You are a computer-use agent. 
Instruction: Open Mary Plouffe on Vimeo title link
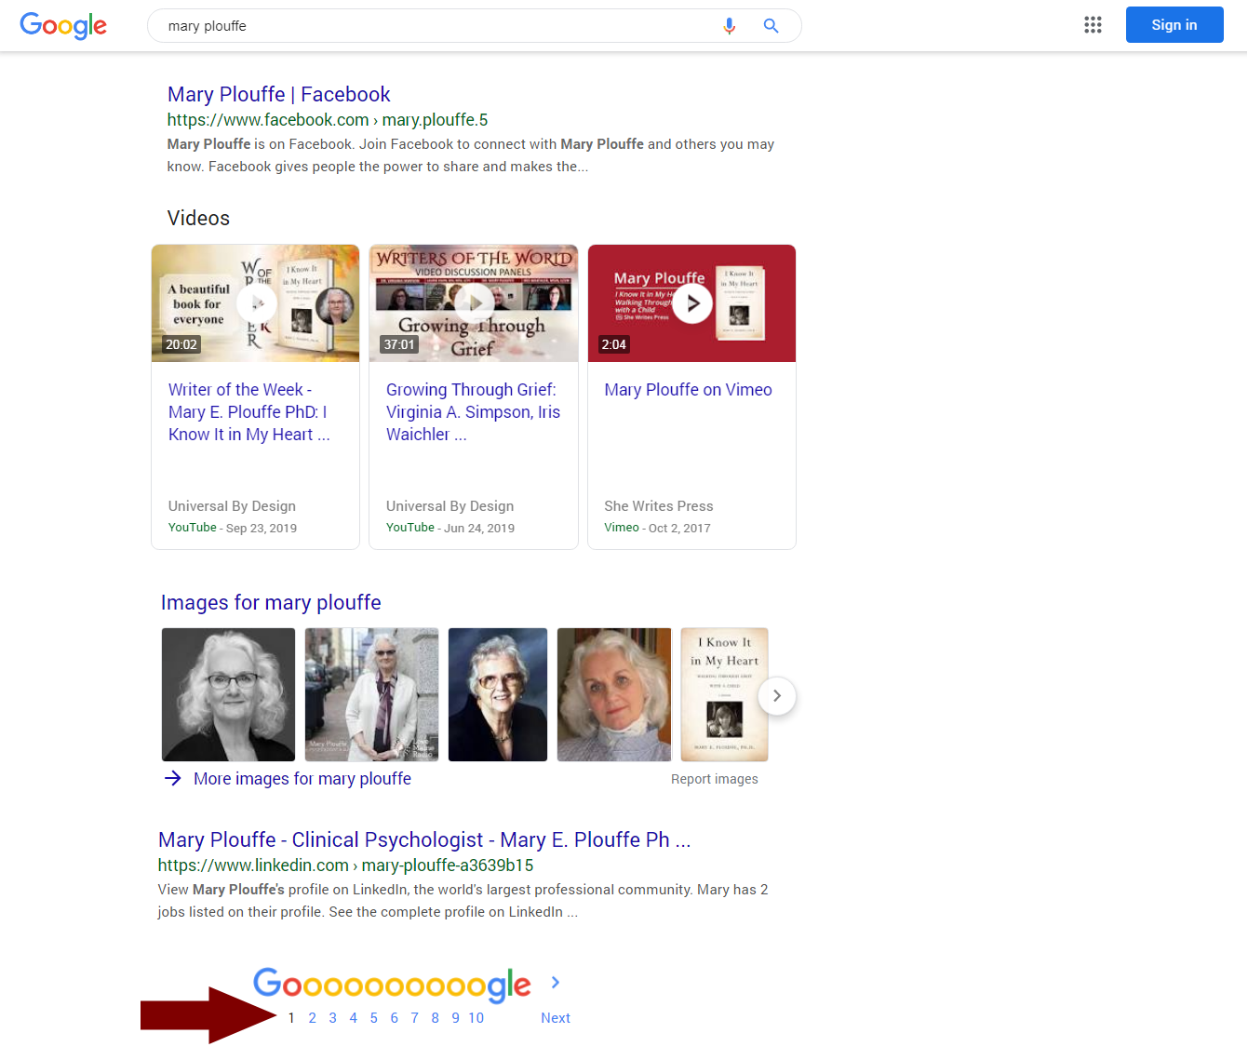(x=688, y=390)
